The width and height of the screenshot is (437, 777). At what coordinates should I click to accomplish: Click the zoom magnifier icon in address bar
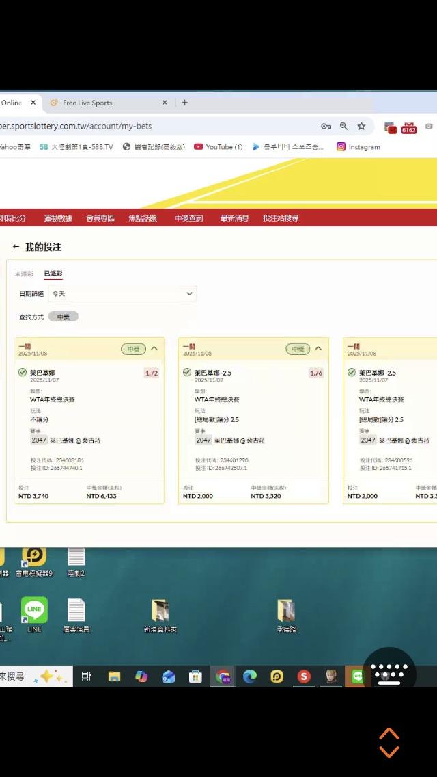tap(343, 127)
